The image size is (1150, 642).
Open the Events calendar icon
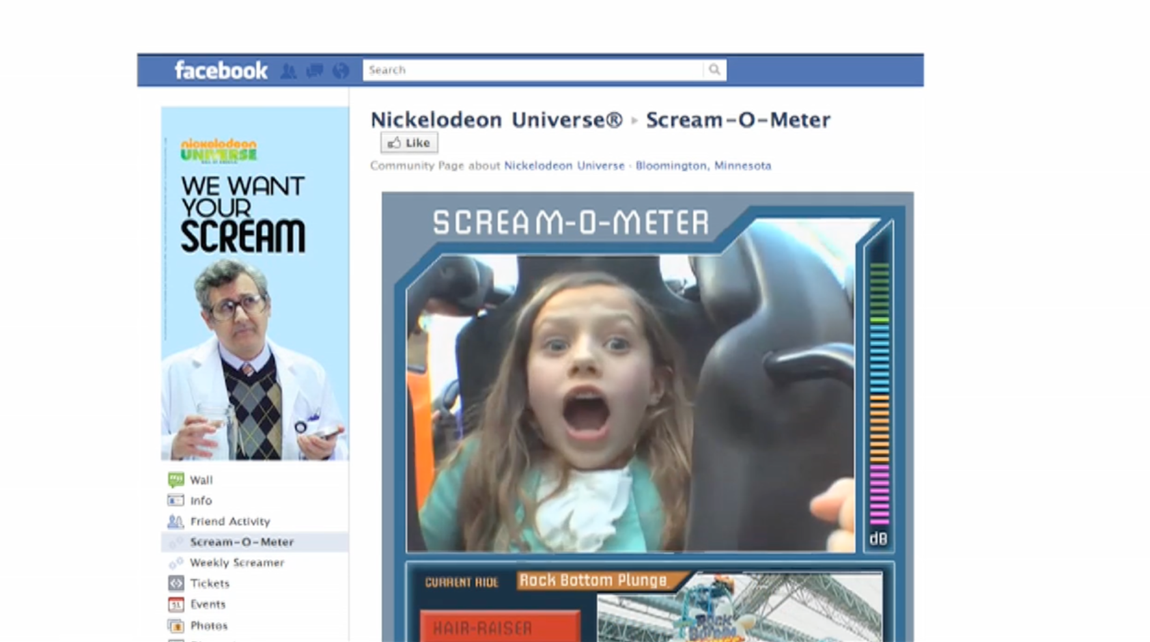[x=175, y=604]
